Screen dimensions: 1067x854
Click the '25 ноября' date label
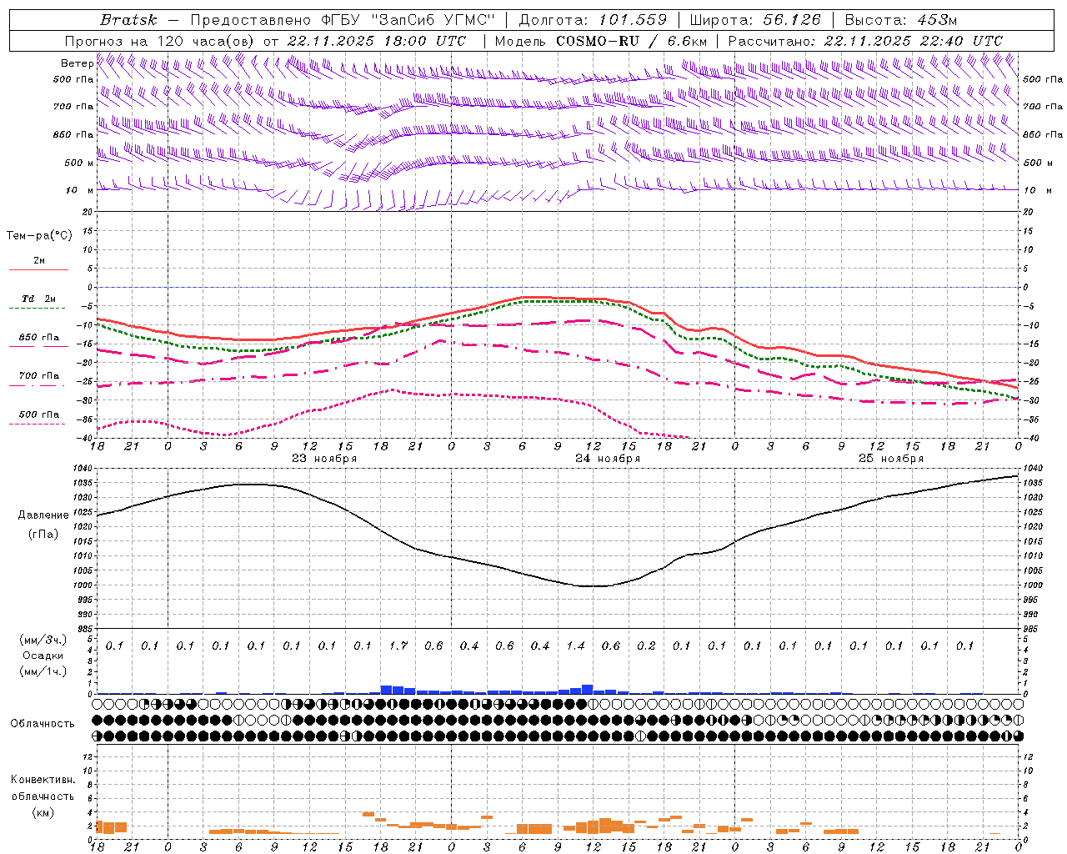pos(891,459)
